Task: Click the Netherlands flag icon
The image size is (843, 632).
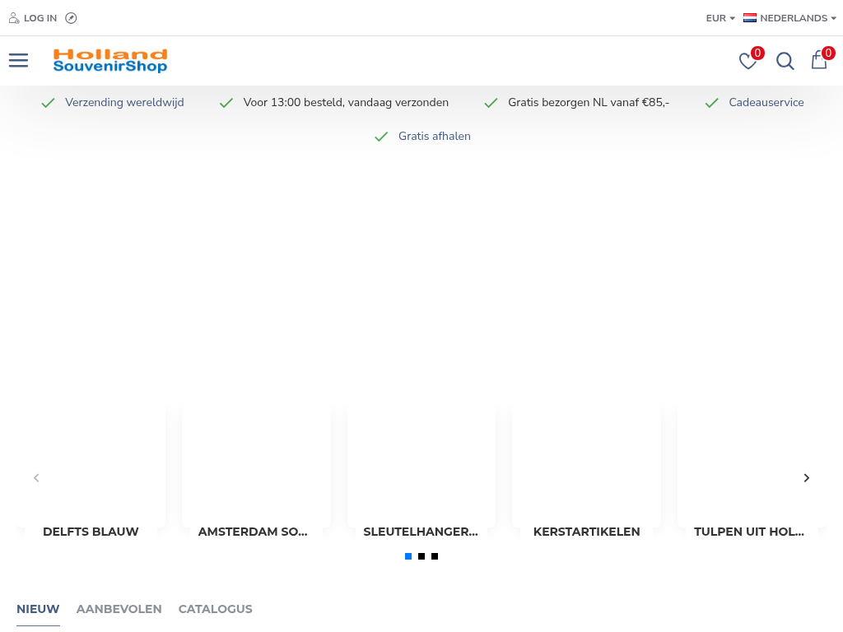Action: [750, 18]
